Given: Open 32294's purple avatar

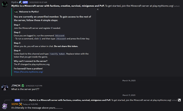Looking at the screenshot, I should [x=5, y=106].
